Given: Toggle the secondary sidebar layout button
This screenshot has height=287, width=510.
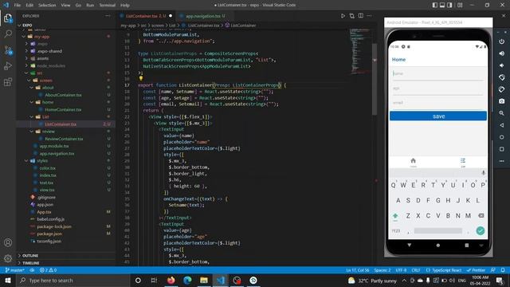Looking at the screenshot, I should click(449, 6).
